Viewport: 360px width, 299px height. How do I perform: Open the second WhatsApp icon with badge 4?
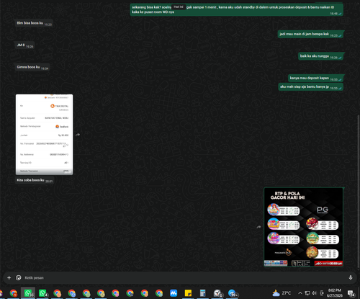[43, 293]
